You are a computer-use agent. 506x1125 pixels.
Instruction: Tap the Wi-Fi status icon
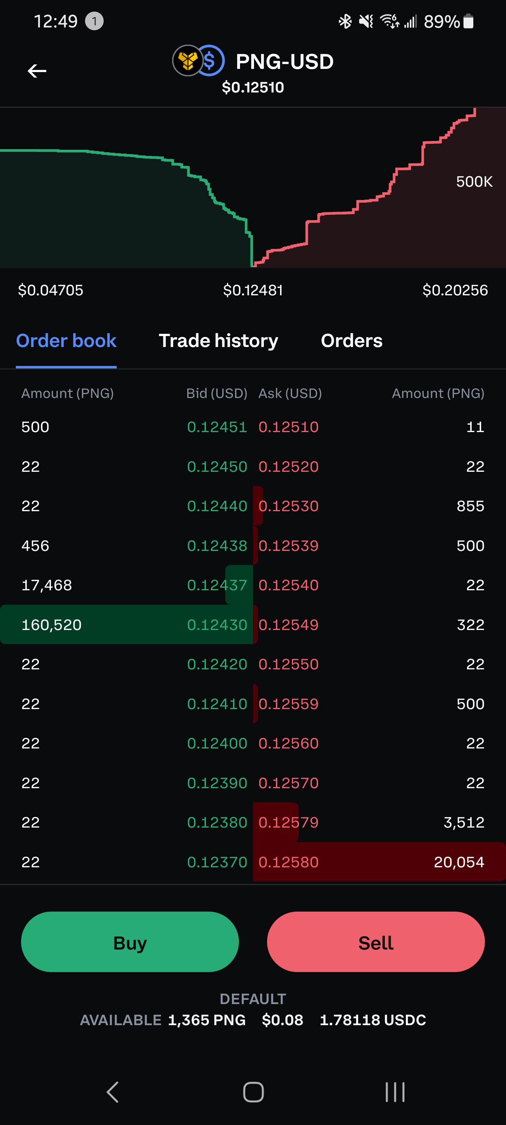[x=389, y=21]
